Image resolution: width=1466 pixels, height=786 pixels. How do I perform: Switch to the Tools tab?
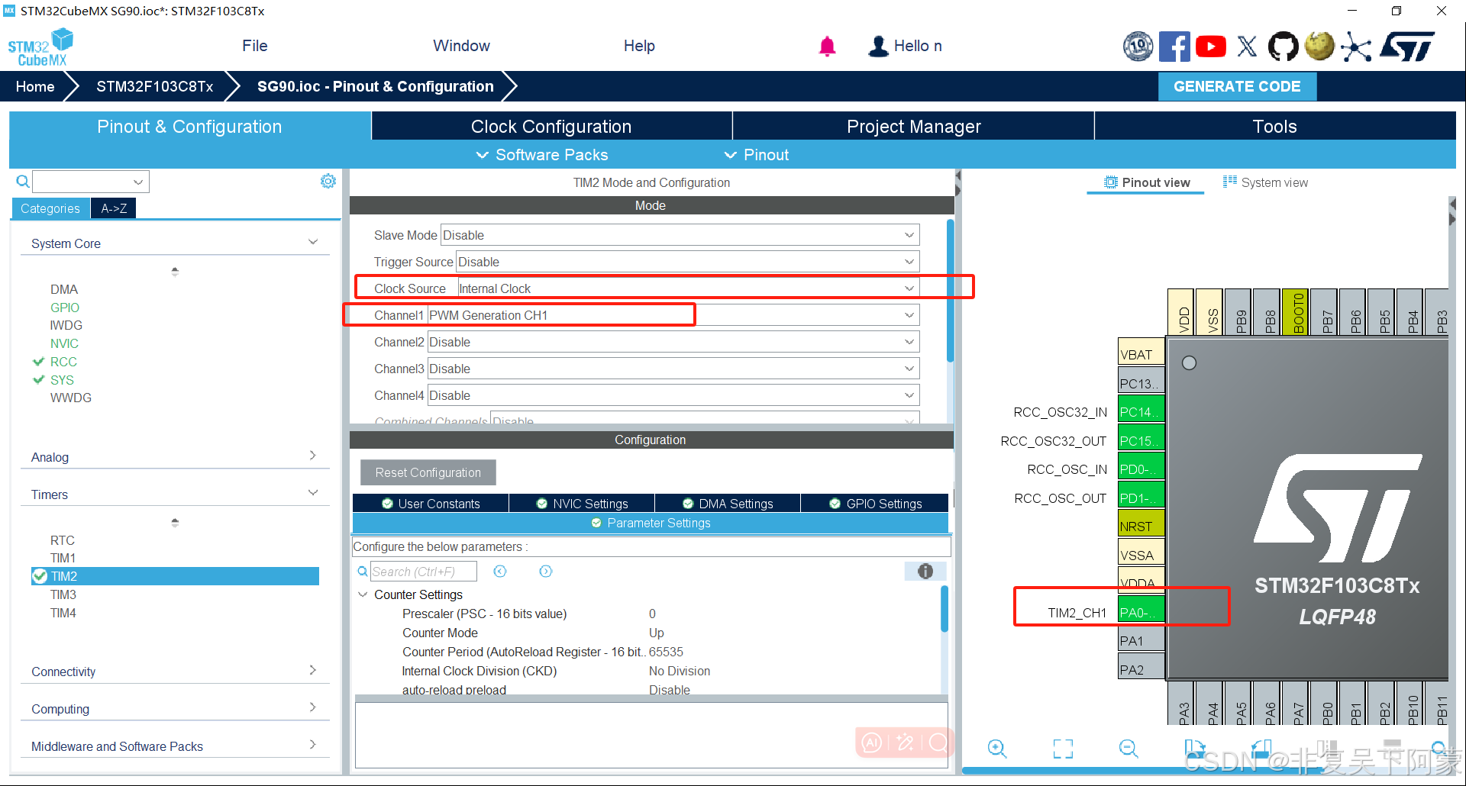pyautogui.click(x=1274, y=126)
